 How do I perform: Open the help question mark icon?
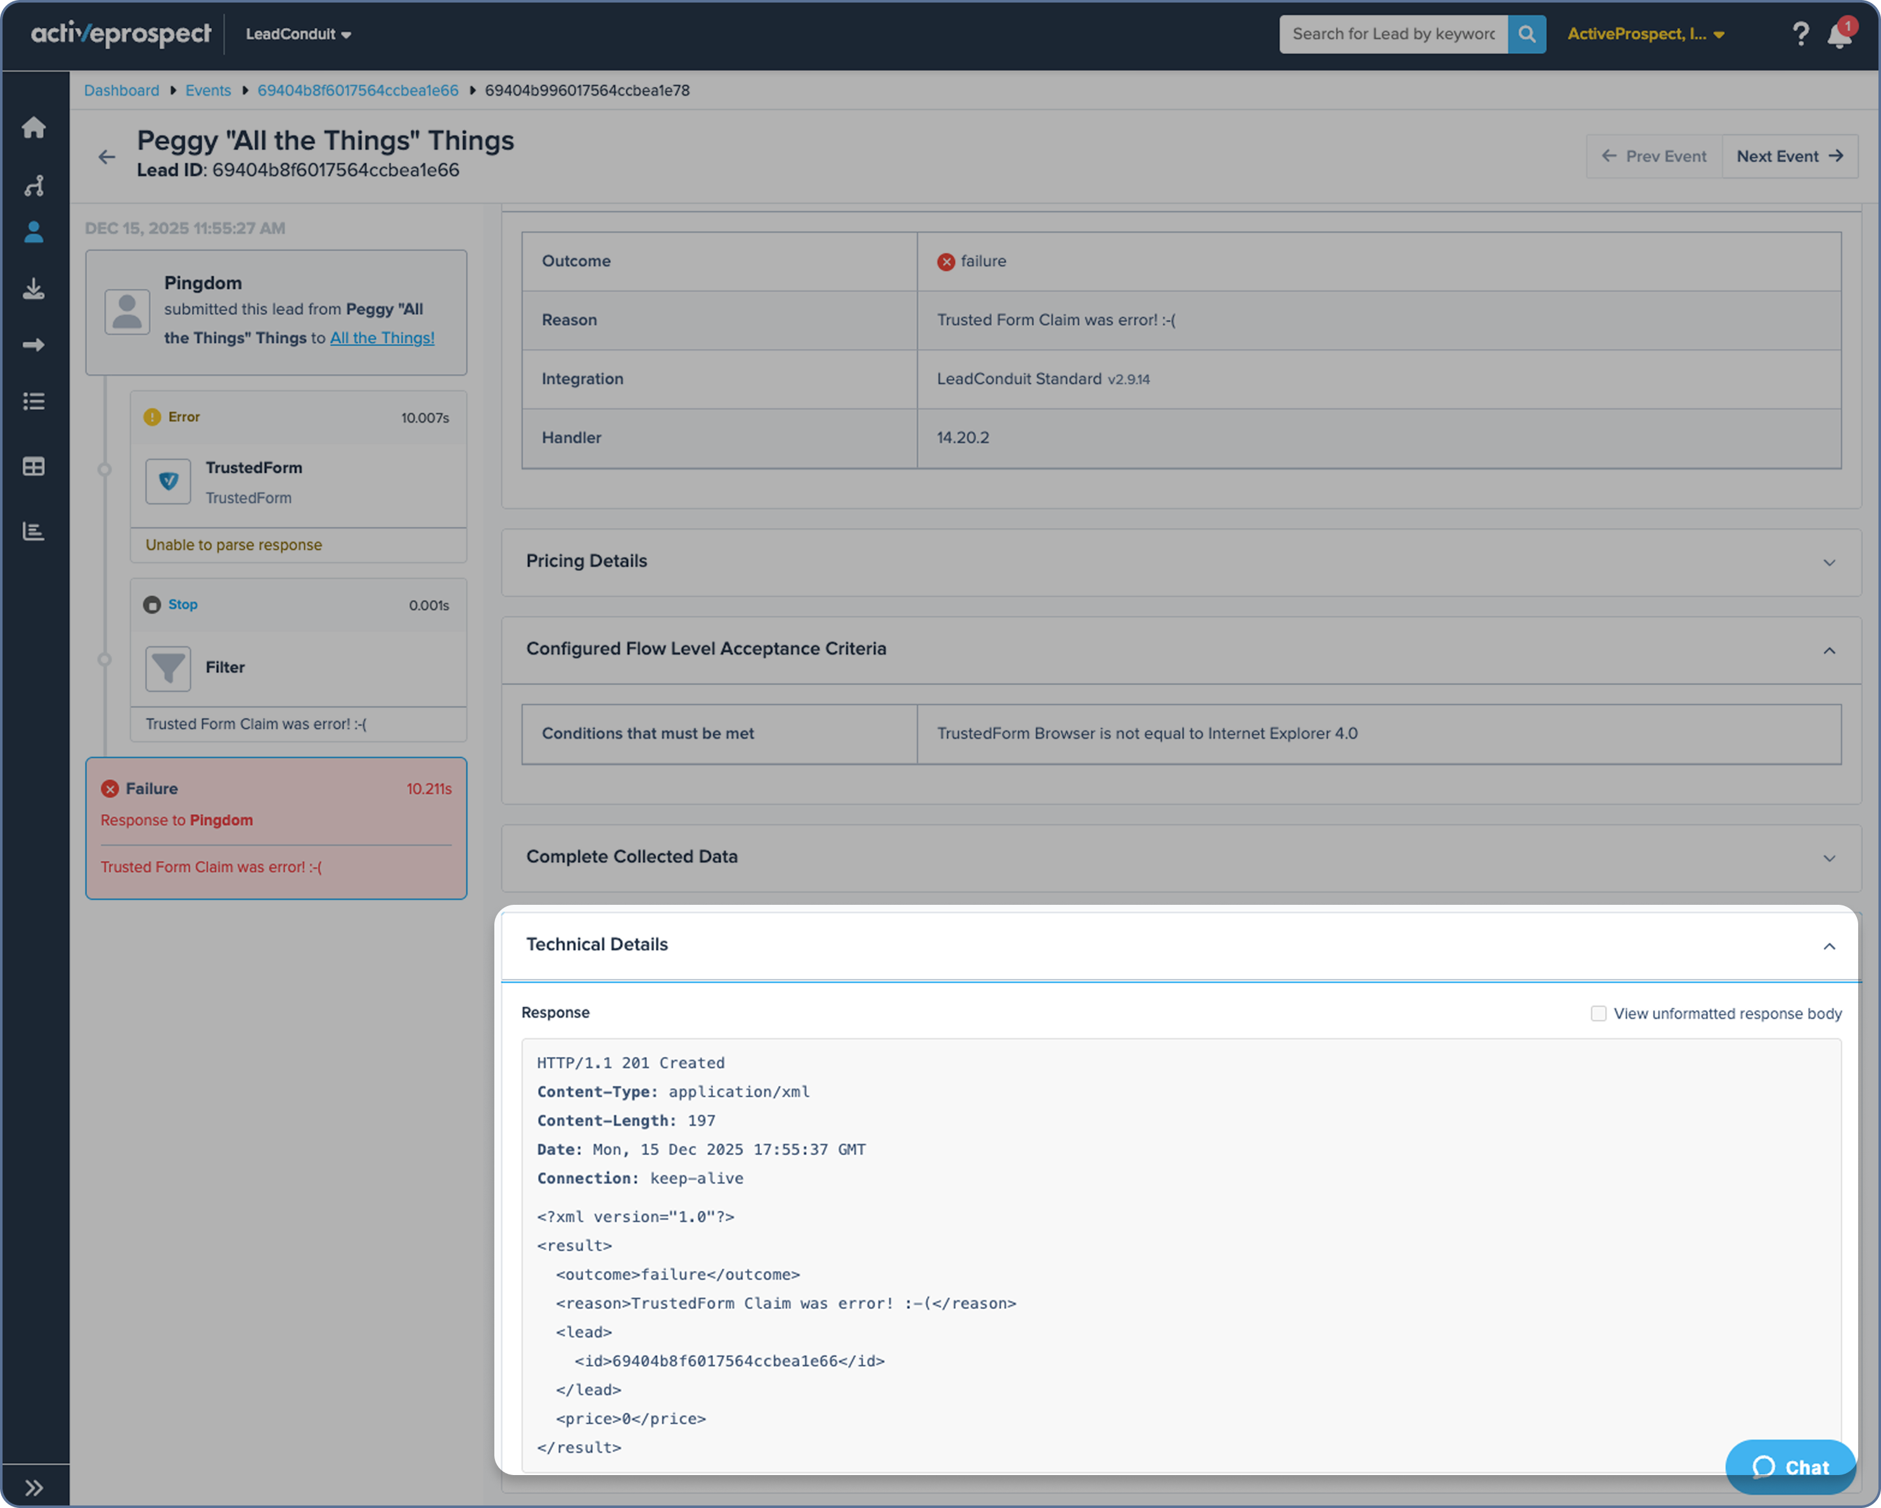click(x=1801, y=34)
